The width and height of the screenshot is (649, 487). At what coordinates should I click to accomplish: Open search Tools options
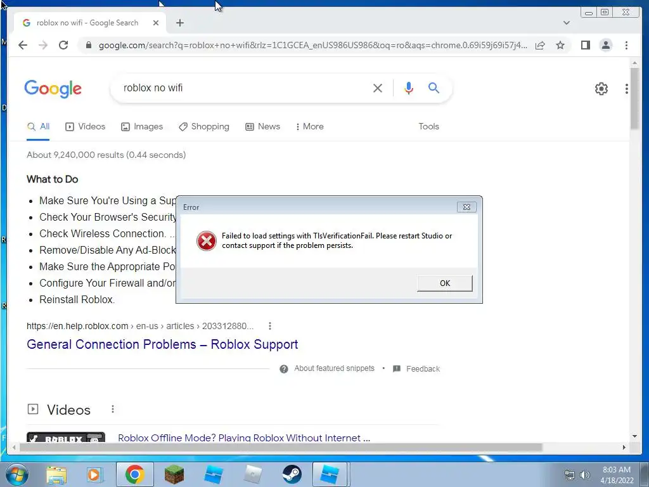pos(428,127)
